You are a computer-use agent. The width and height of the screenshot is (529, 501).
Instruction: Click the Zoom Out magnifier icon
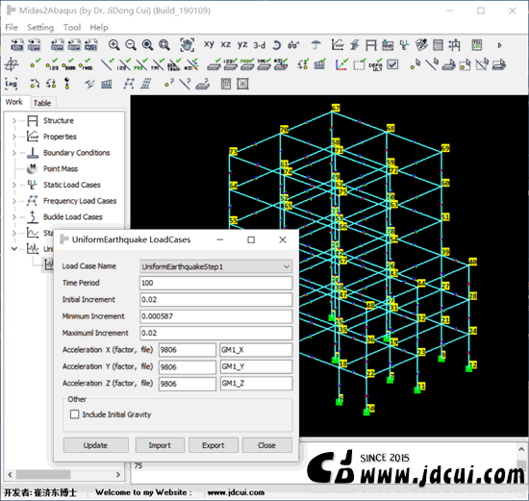(x=131, y=45)
